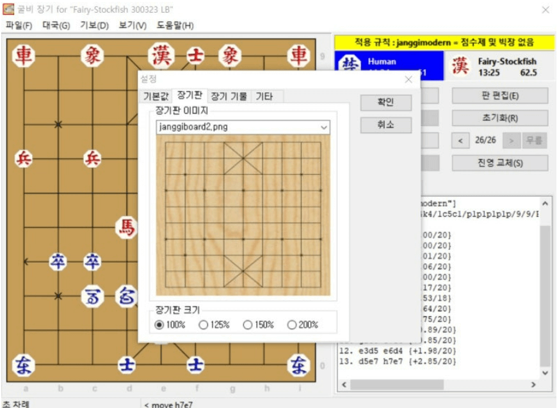The height and width of the screenshot is (408, 557).
Task: Select the red 車 chariot on i9
Action: coord(298,56)
